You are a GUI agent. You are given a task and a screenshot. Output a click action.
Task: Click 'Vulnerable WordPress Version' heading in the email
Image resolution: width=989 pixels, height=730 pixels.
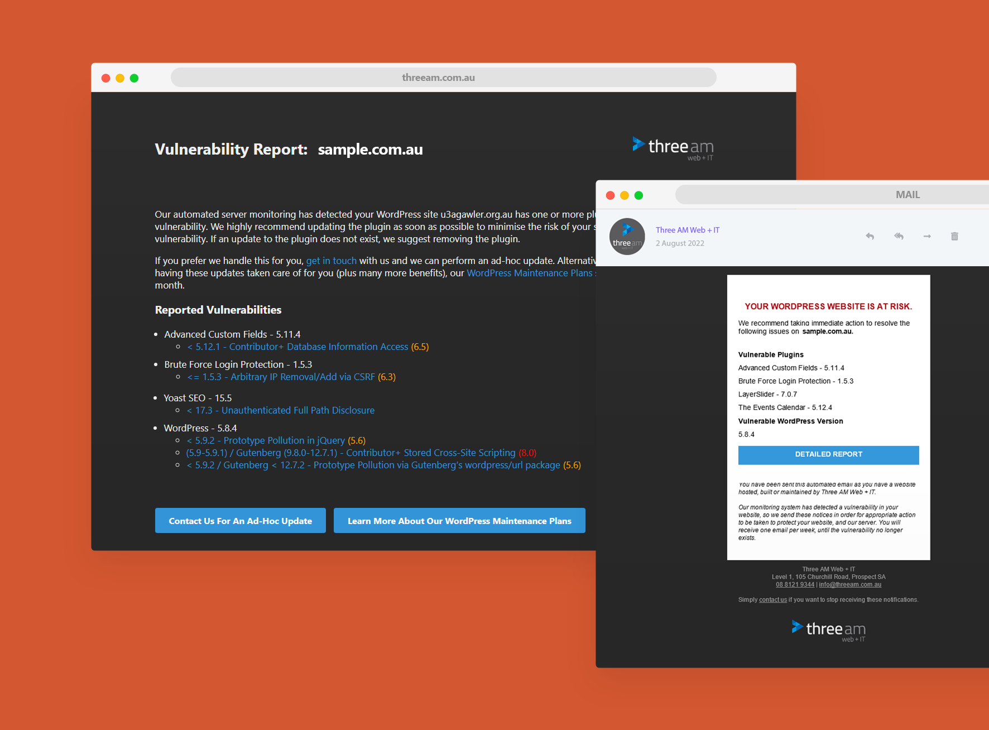click(790, 421)
